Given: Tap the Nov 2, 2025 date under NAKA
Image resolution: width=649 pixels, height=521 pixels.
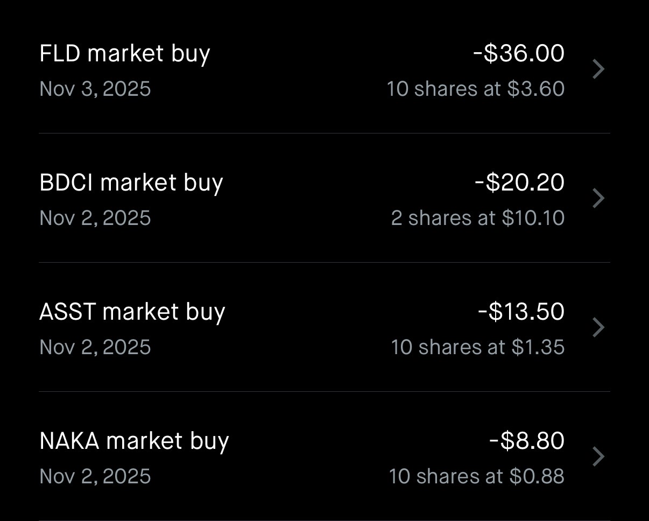Looking at the screenshot, I should [x=95, y=476].
